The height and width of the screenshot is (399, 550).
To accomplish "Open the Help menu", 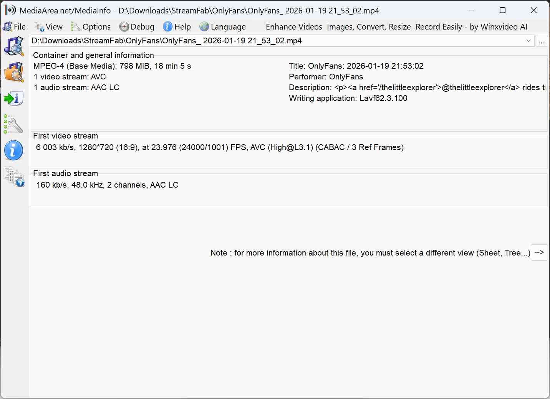I will (x=177, y=27).
